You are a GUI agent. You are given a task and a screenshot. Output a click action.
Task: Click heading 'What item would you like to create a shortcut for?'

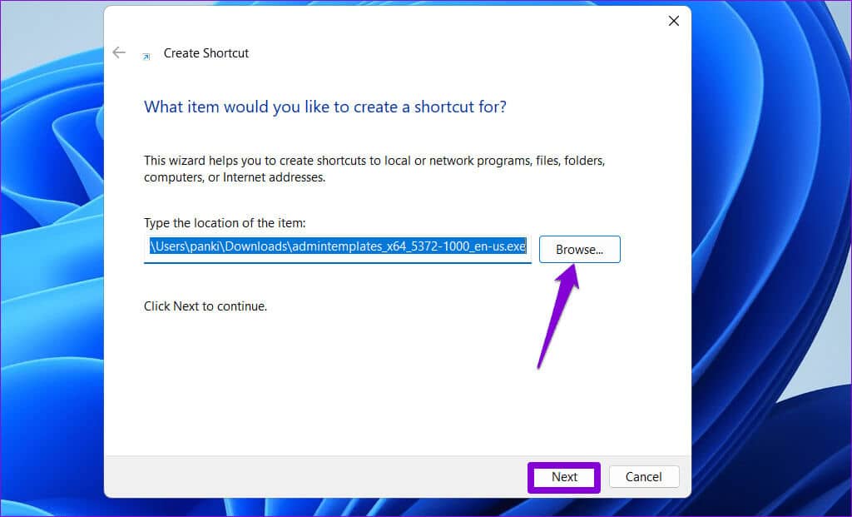click(x=325, y=107)
